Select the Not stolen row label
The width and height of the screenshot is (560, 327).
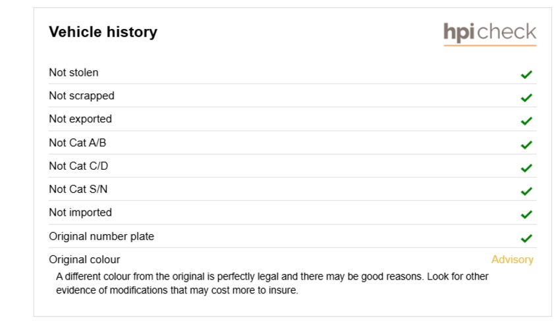[x=74, y=72]
